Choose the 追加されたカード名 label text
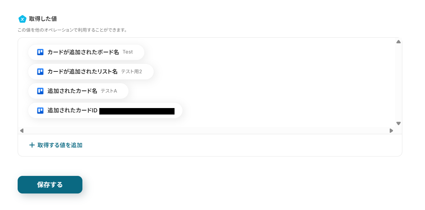Viewport: 425px width, 210px height. click(x=72, y=91)
